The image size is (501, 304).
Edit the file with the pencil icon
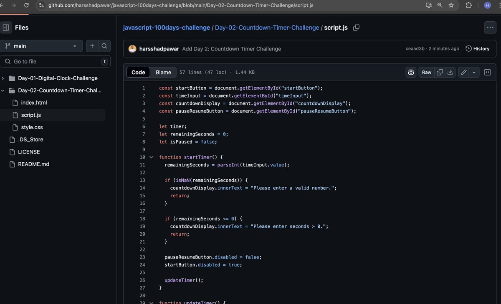pos(463,72)
